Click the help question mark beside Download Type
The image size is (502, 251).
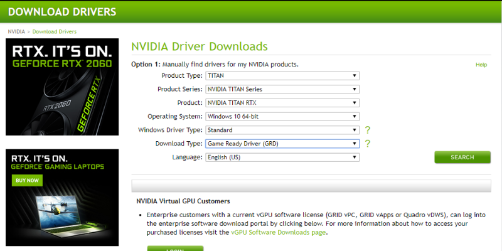pyautogui.click(x=368, y=144)
